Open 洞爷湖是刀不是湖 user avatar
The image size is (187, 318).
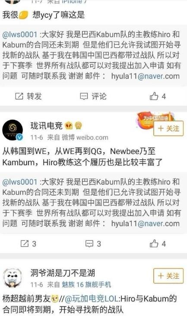(13, 278)
